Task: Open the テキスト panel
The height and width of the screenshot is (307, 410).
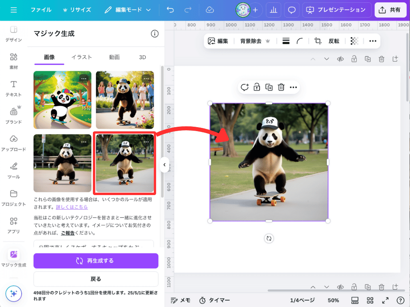Action: 13,88
